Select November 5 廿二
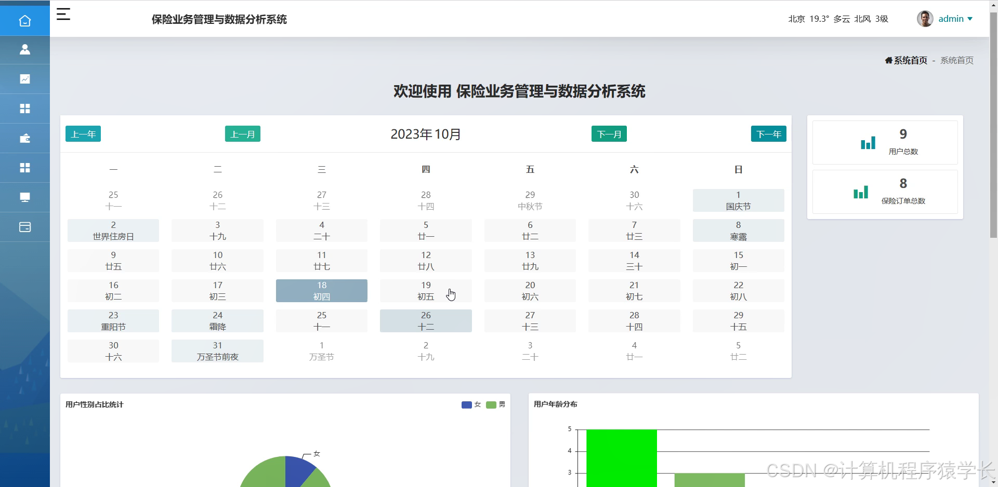998x487 pixels. click(x=738, y=351)
